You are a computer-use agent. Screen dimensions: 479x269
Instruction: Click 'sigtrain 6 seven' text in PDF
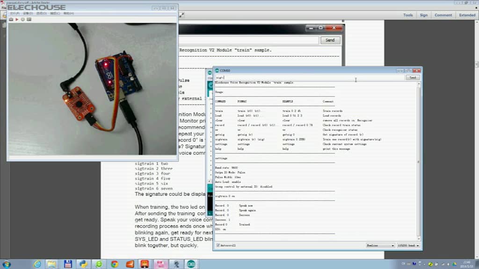(x=153, y=189)
